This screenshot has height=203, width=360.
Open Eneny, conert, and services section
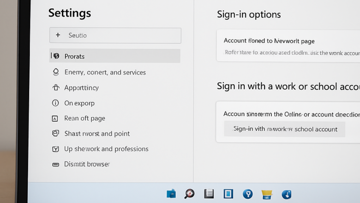(105, 72)
